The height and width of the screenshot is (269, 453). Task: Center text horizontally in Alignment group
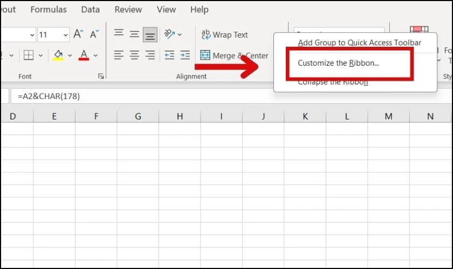134,55
